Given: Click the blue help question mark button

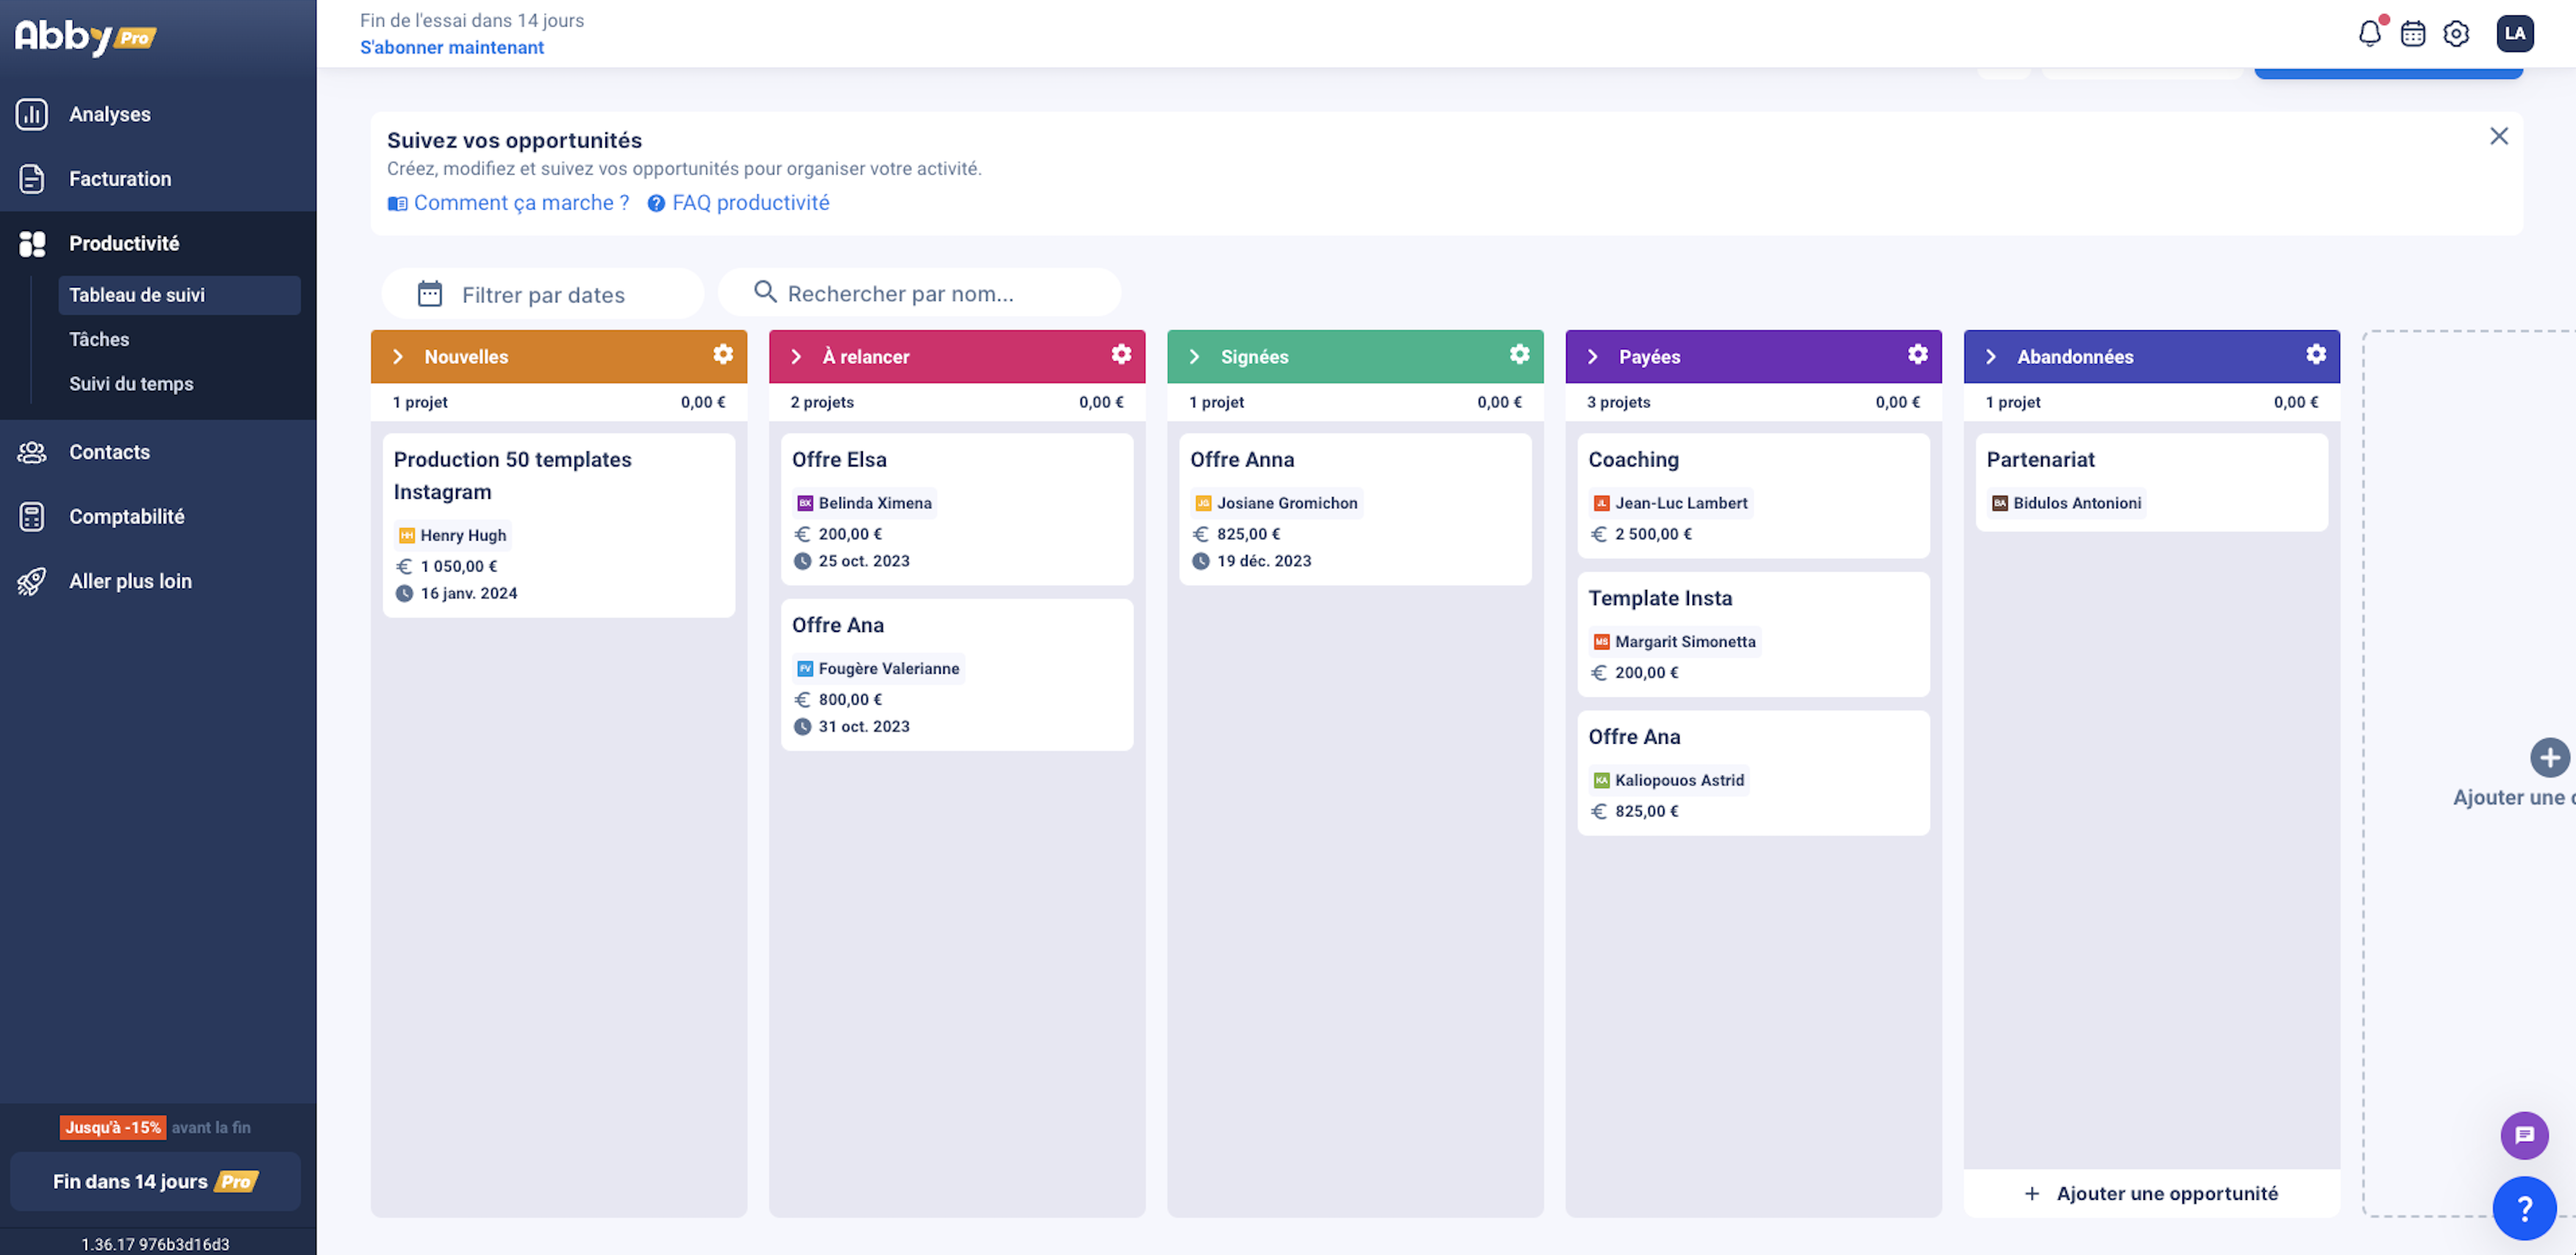Looking at the screenshot, I should (x=2524, y=1208).
